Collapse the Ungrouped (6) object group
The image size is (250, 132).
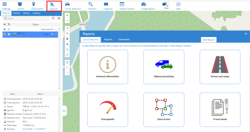click(x=56, y=29)
